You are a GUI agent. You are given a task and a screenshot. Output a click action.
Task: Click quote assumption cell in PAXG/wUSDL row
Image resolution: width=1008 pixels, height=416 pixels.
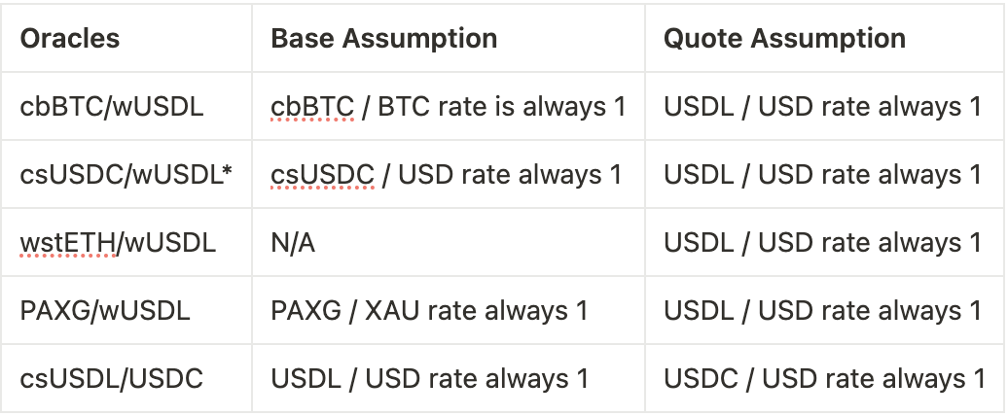[x=823, y=311]
